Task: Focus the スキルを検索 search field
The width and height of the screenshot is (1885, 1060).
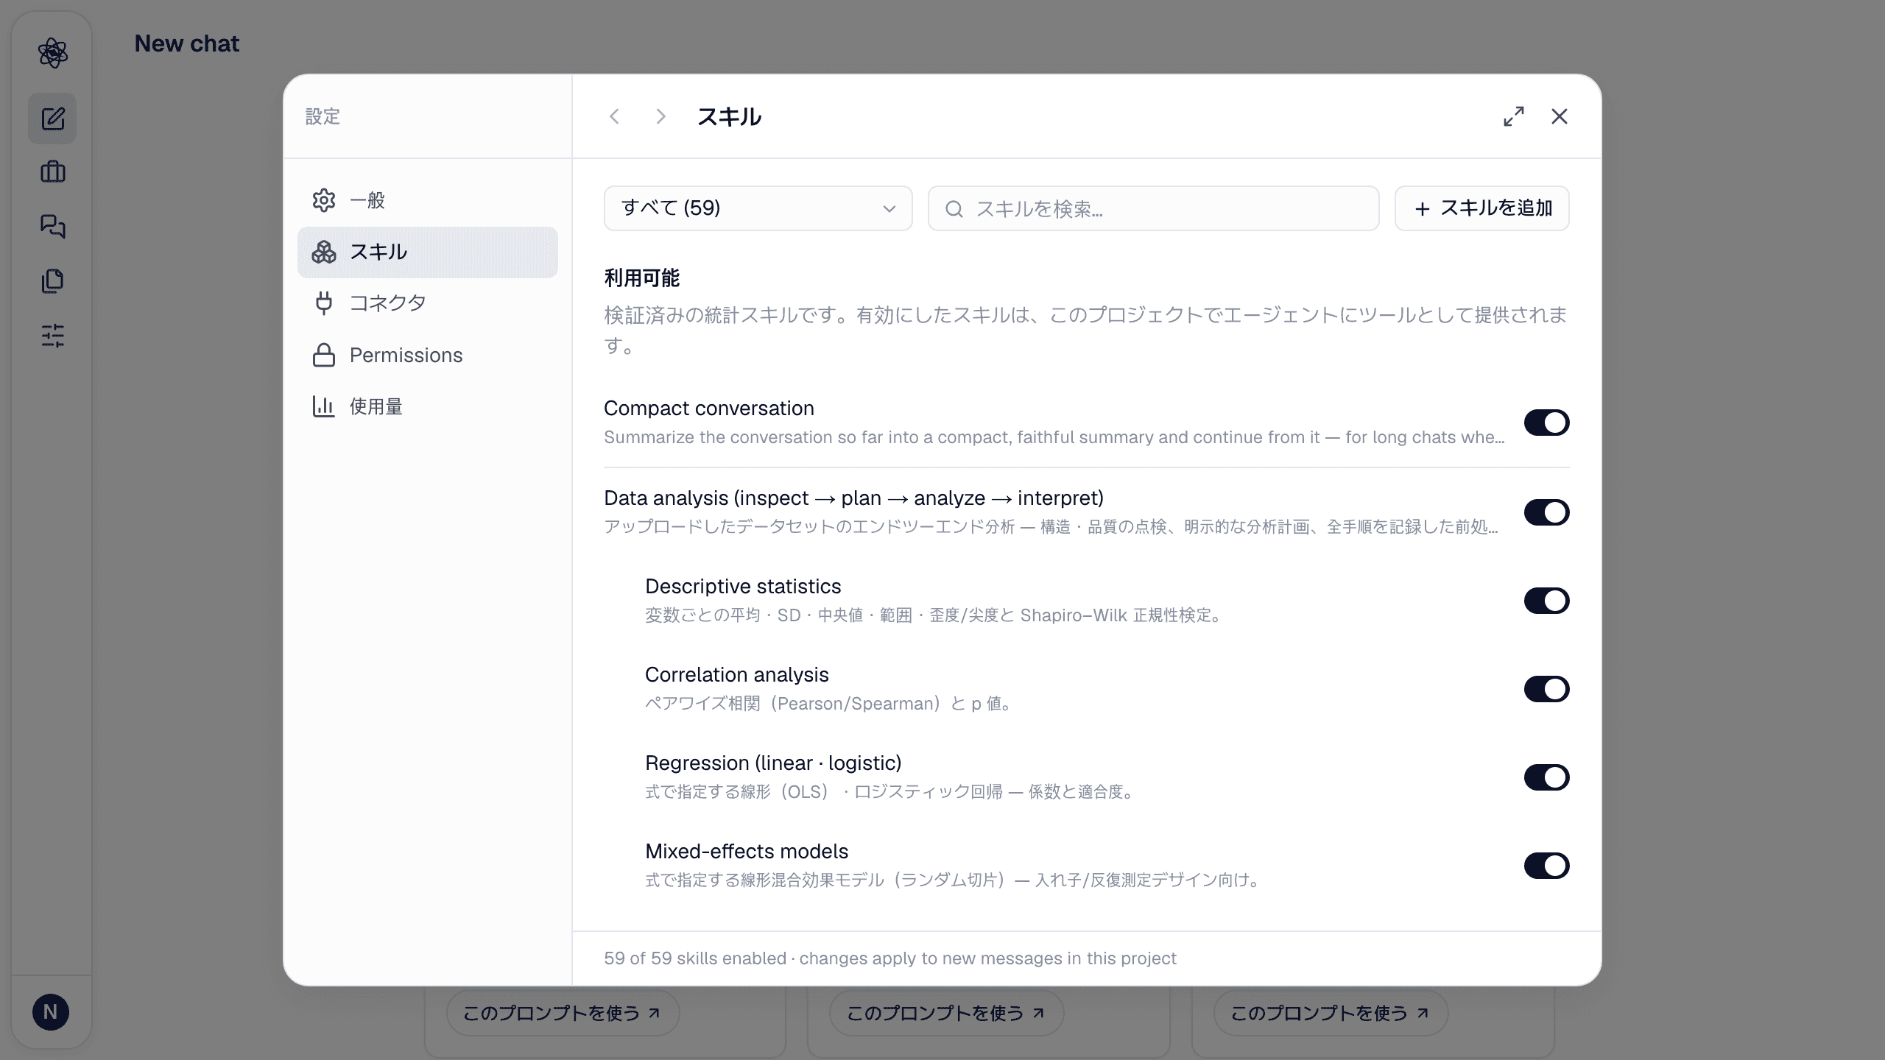Action: point(1153,208)
